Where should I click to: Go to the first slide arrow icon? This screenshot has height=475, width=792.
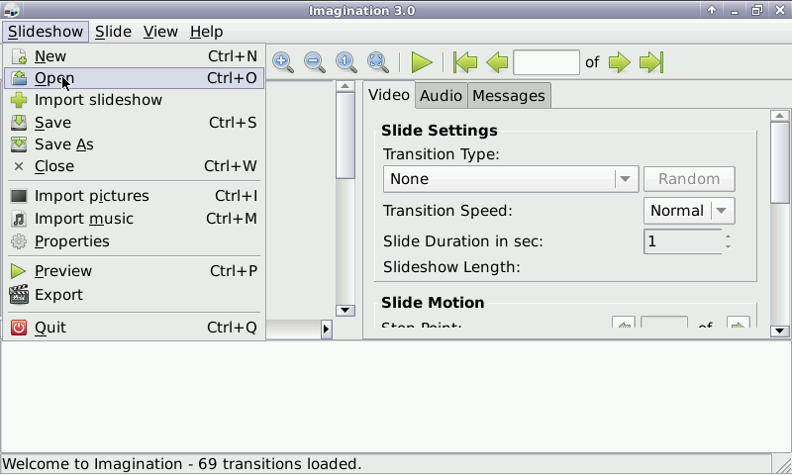[x=465, y=62]
